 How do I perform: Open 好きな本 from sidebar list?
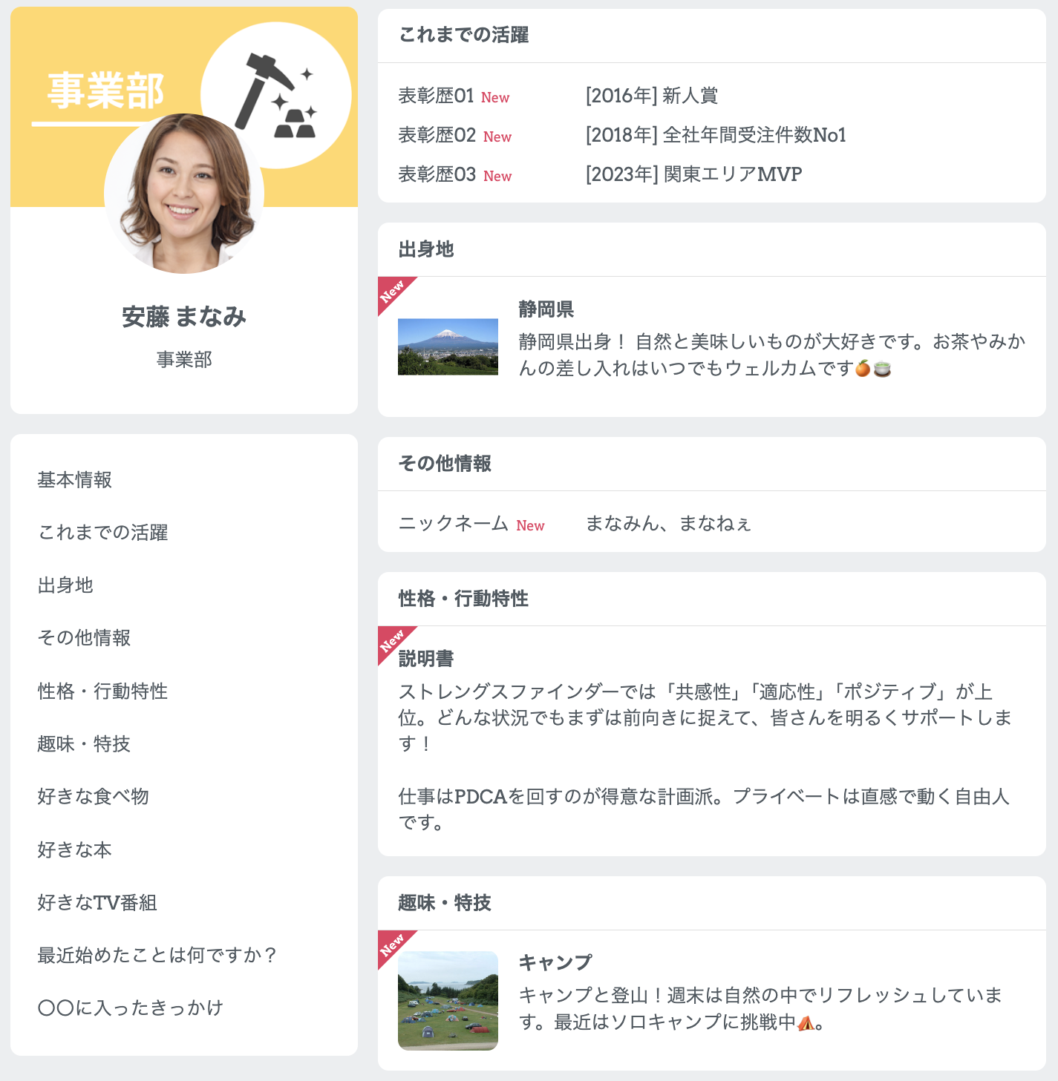coord(75,850)
